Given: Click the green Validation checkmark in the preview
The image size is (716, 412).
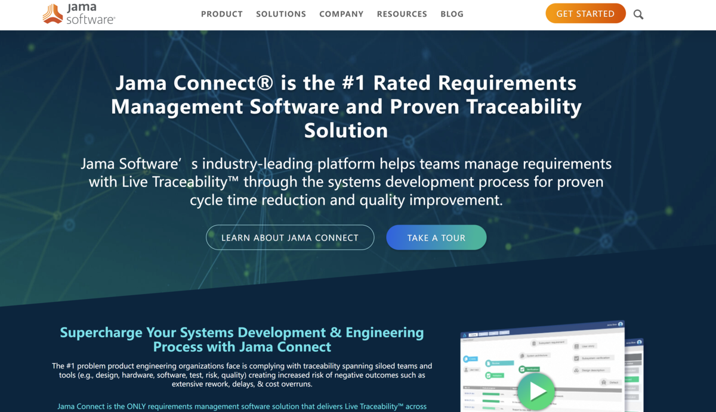Looking at the screenshot, I should point(488,375).
